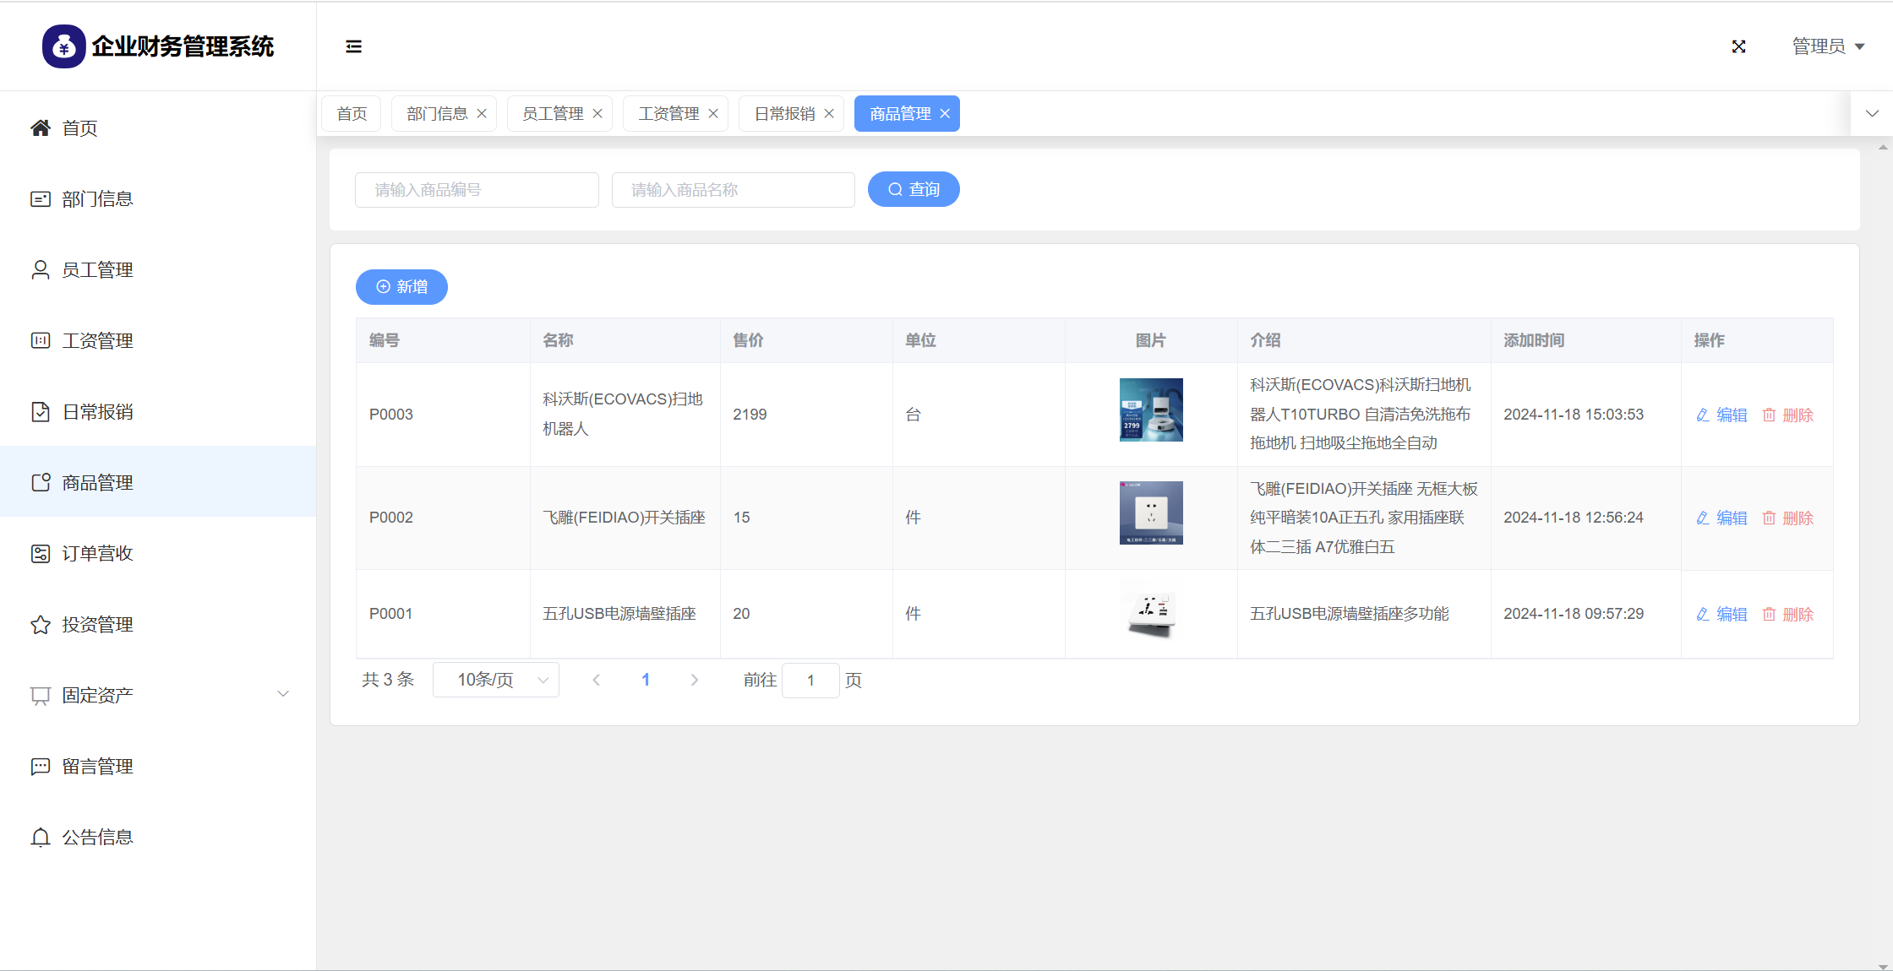1893x971 pixels.
Task: Switch to the 工资管理 tab
Action: click(x=668, y=114)
